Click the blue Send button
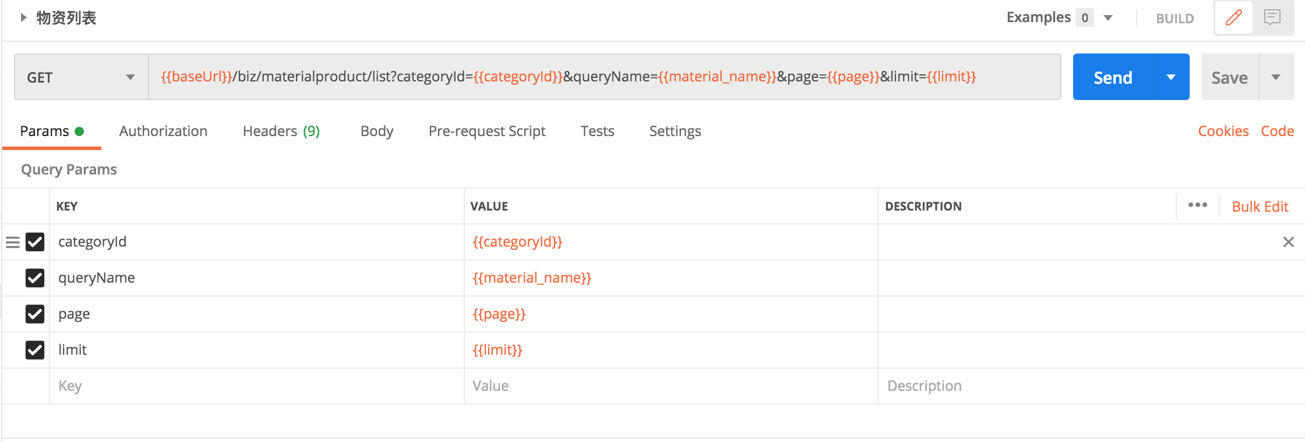 (1113, 77)
